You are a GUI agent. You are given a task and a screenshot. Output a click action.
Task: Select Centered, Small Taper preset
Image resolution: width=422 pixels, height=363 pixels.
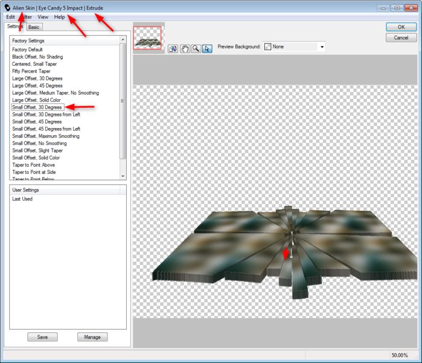[x=34, y=64]
